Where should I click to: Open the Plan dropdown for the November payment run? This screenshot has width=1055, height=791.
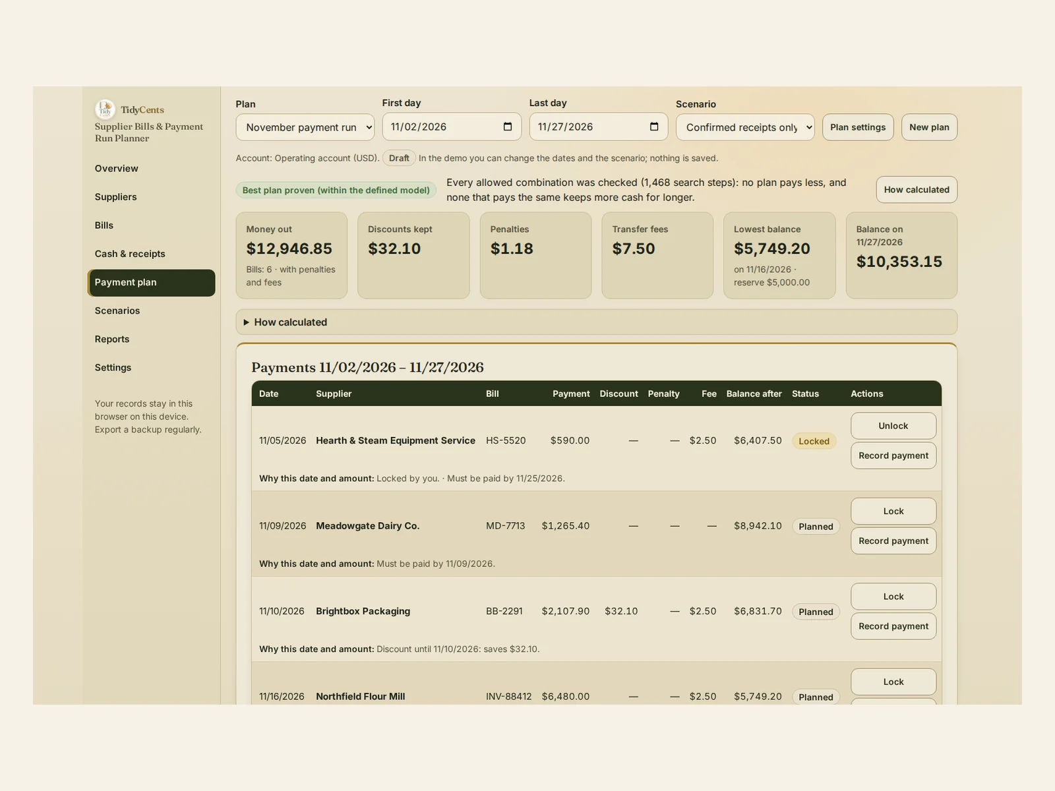pos(305,127)
